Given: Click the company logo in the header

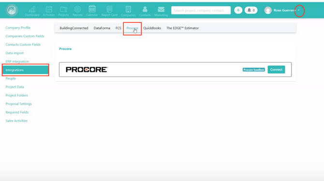Looking at the screenshot, I should (12, 10).
